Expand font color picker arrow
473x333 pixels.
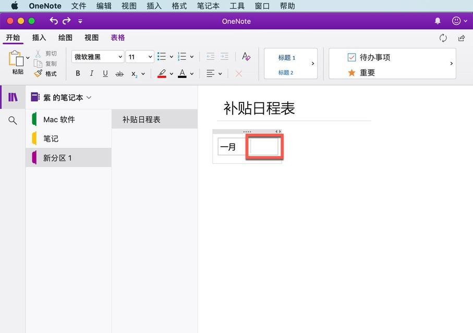point(192,73)
